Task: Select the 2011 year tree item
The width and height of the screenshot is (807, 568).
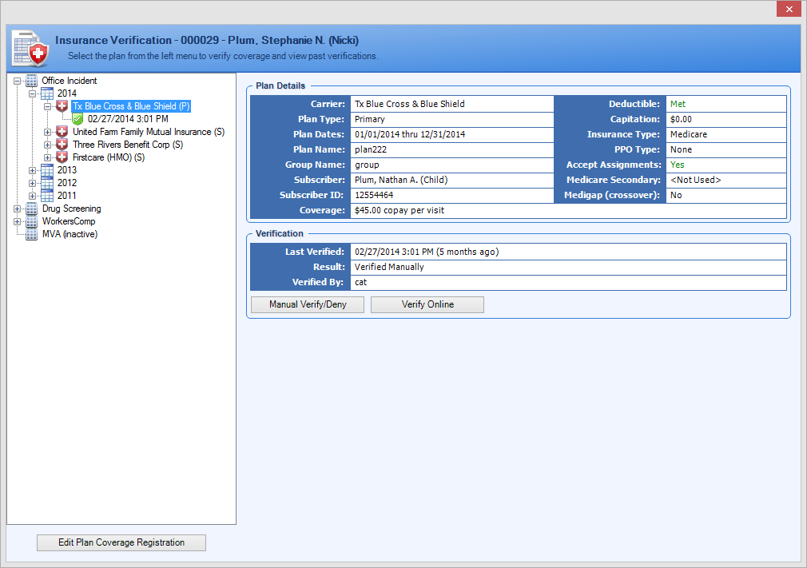Action: [67, 196]
